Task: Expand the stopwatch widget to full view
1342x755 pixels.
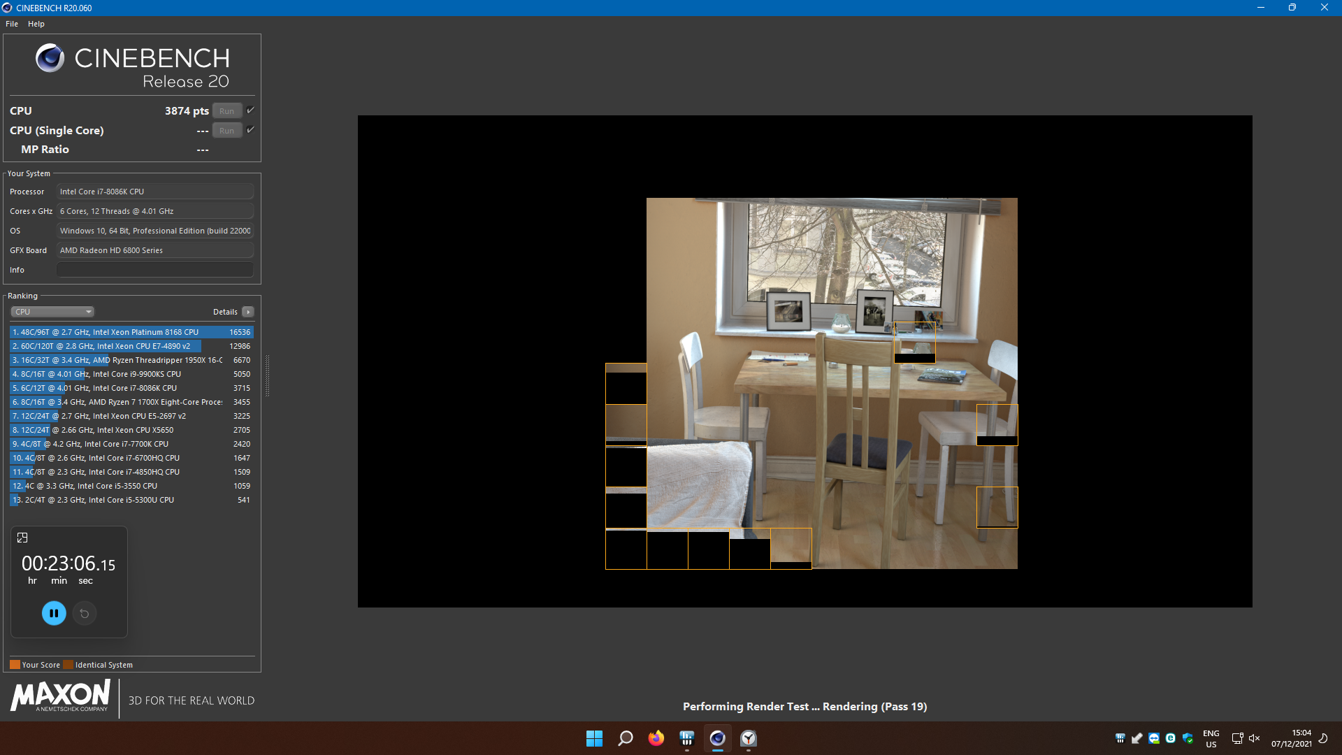Action: coord(22,538)
